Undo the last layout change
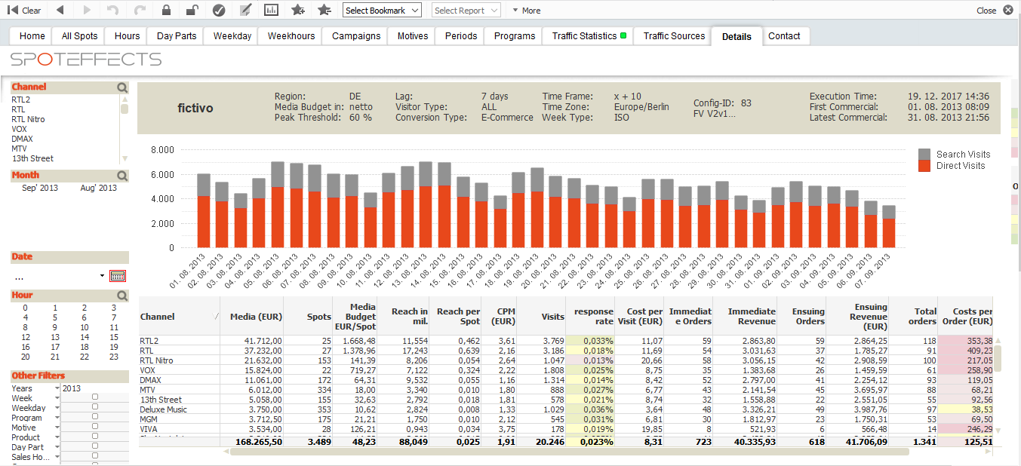Screen dimensions: 1021x466 113,11
